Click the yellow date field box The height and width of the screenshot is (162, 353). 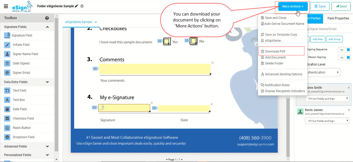(x=184, y=108)
